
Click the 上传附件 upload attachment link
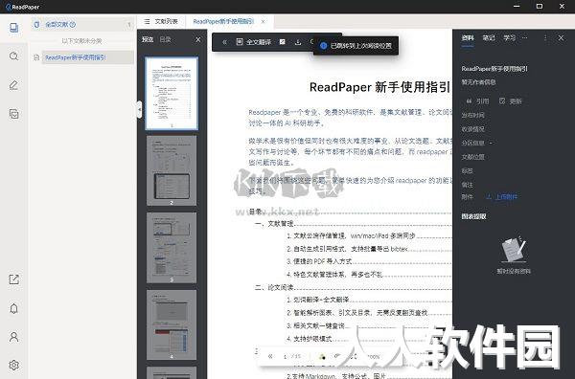click(501, 197)
